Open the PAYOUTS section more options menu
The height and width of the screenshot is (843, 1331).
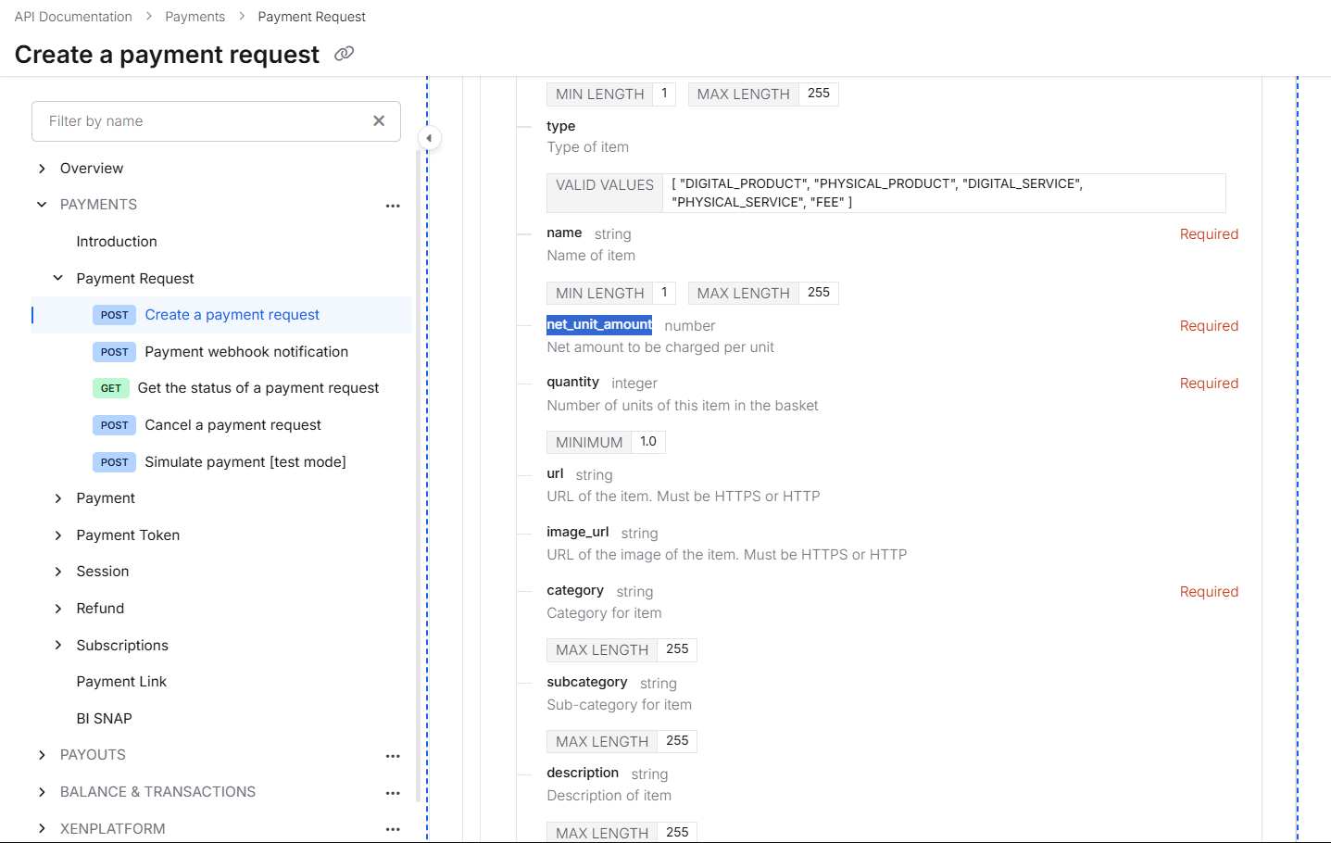(393, 756)
